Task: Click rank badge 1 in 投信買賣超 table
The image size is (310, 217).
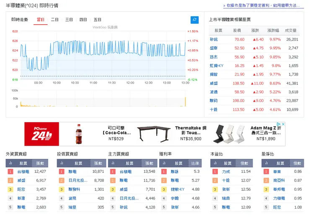Action: [x=62, y=171]
